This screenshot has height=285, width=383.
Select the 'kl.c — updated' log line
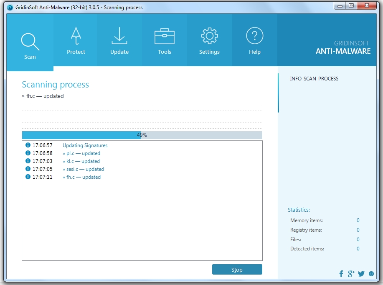pyautogui.click(x=81, y=161)
